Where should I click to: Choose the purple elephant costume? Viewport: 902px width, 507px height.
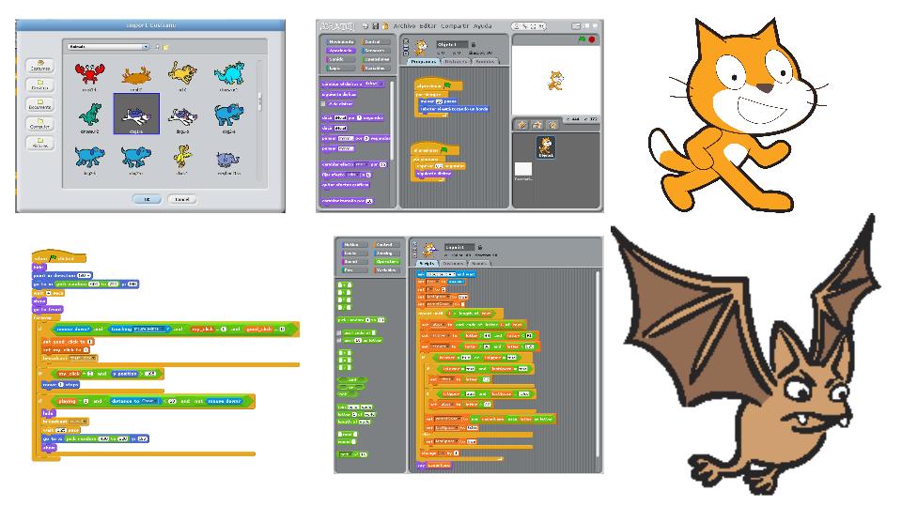coord(227,161)
